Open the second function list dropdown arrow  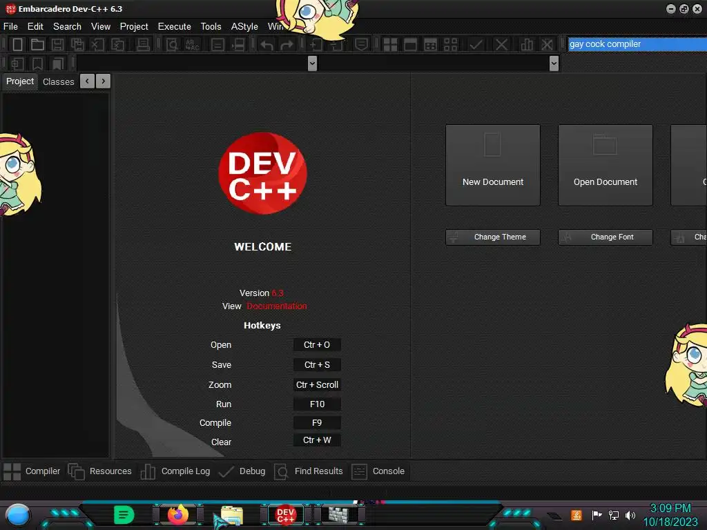(554, 63)
